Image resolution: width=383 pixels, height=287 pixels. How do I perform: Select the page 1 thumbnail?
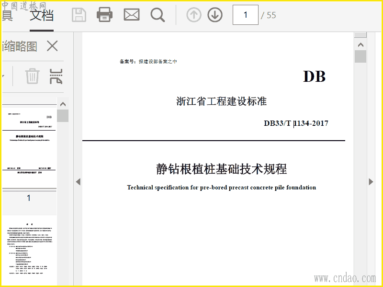pos(29,147)
